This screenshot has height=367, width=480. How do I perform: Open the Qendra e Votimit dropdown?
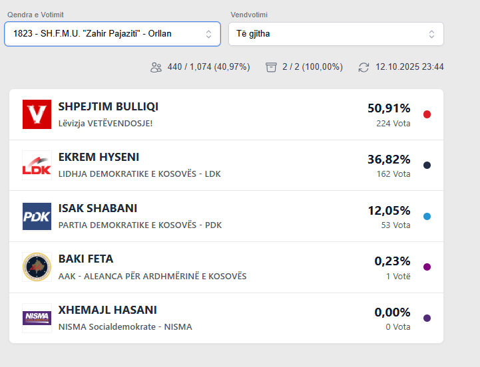(113, 34)
